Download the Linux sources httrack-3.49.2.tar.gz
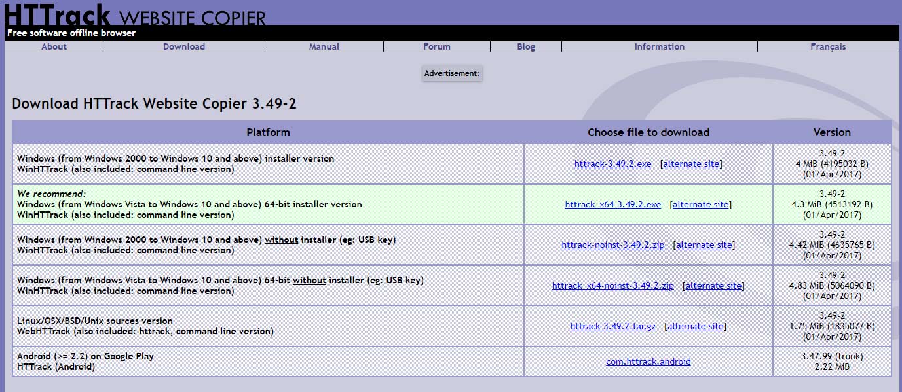 pos(613,326)
